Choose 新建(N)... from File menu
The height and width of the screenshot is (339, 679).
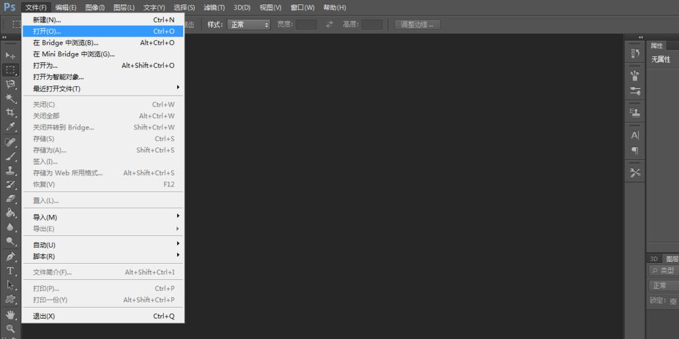click(103, 20)
